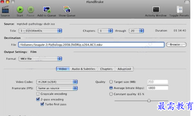
Task: Toggle the 2-pass encoding checkbox
Action: (x=38, y=99)
